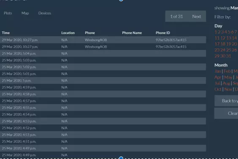The image size is (238, 159).
Task: Click the '25 Mar 2020, 4:54 p.m.' entry
Action: (x=19, y=115)
